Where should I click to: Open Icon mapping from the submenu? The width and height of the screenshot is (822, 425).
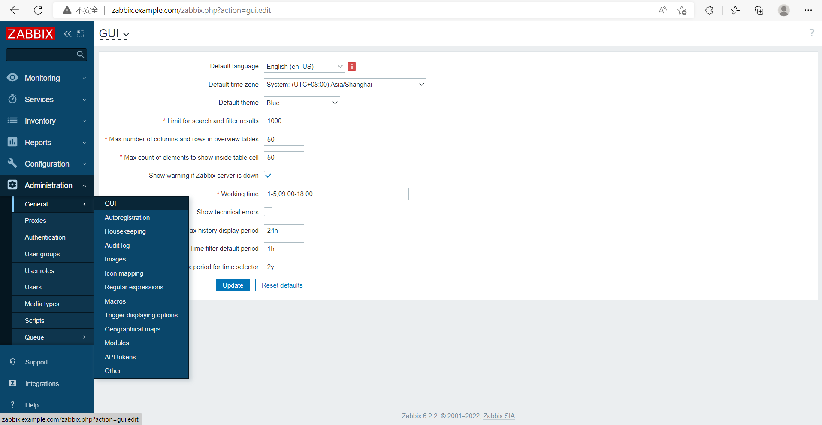coord(141,273)
